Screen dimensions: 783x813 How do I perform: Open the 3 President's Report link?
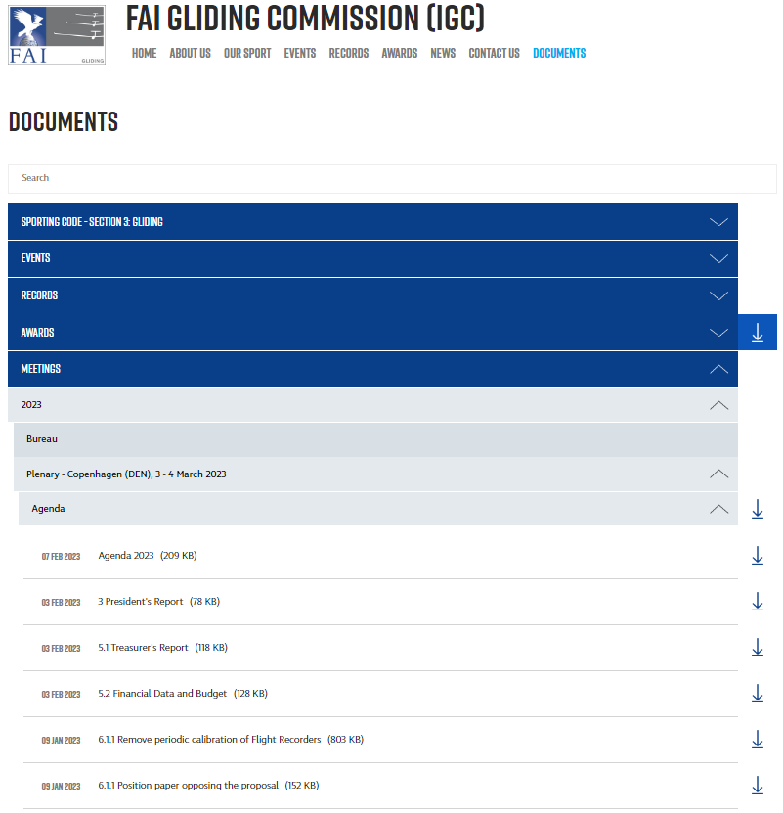[x=159, y=602]
